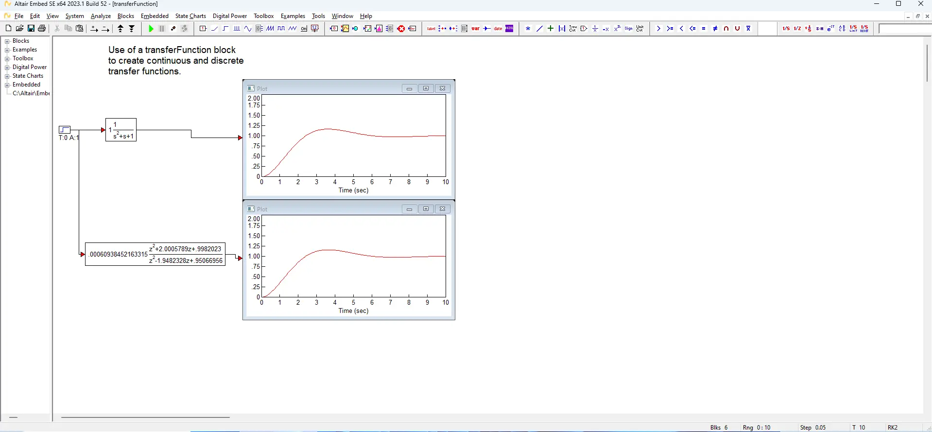Close the lower Plot window
Viewport: 932px width, 432px height.
click(x=442, y=209)
